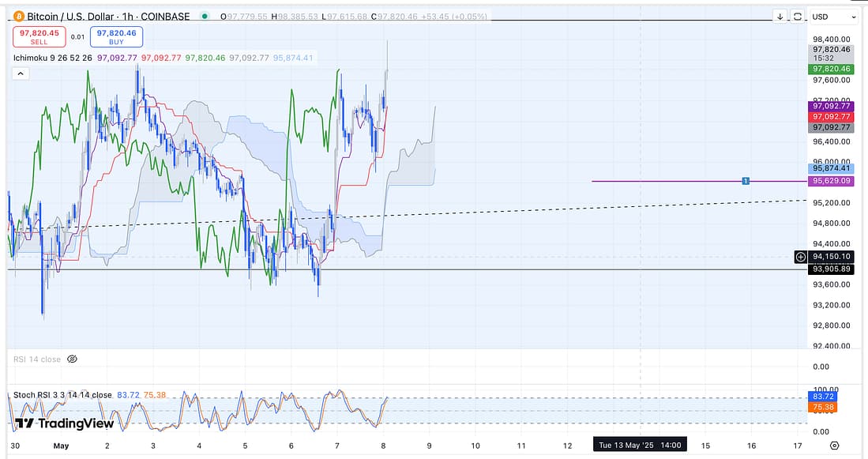This screenshot has height=459, width=868.
Task: Click the orange Bitcoin symbol logo
Action: coord(19,17)
